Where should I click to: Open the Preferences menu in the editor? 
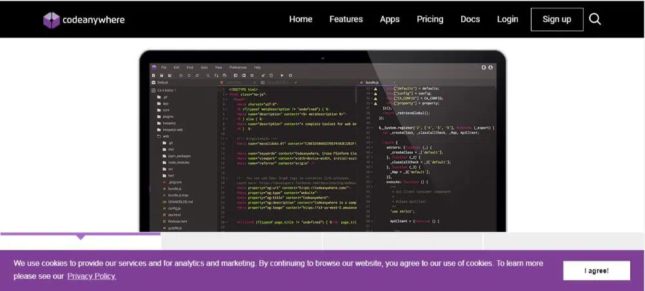tap(237, 67)
